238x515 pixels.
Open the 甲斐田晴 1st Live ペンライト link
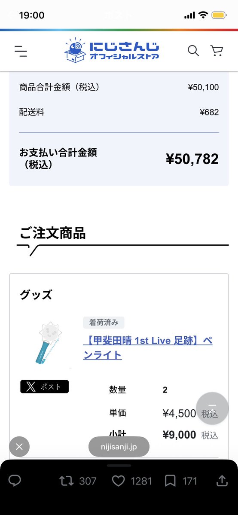(x=148, y=348)
